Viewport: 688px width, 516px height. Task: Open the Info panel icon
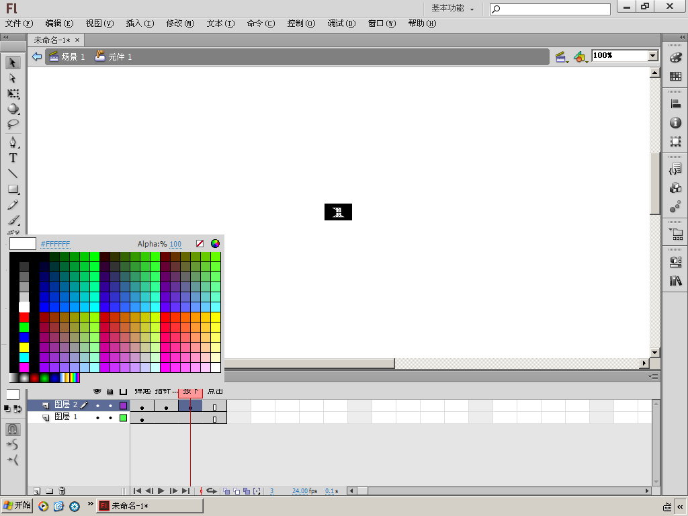(x=676, y=123)
